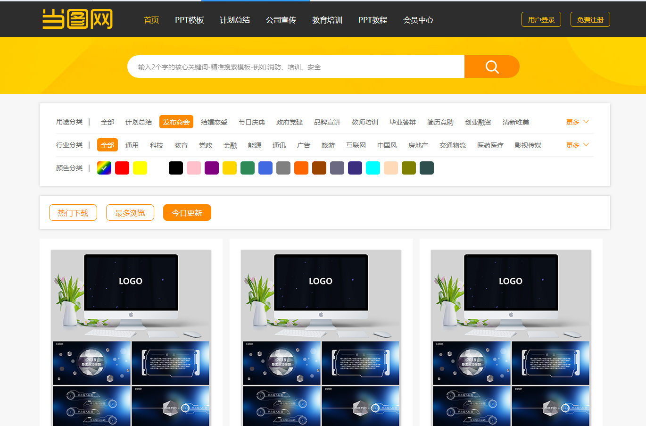Click the 当图网 site logo

[78, 19]
